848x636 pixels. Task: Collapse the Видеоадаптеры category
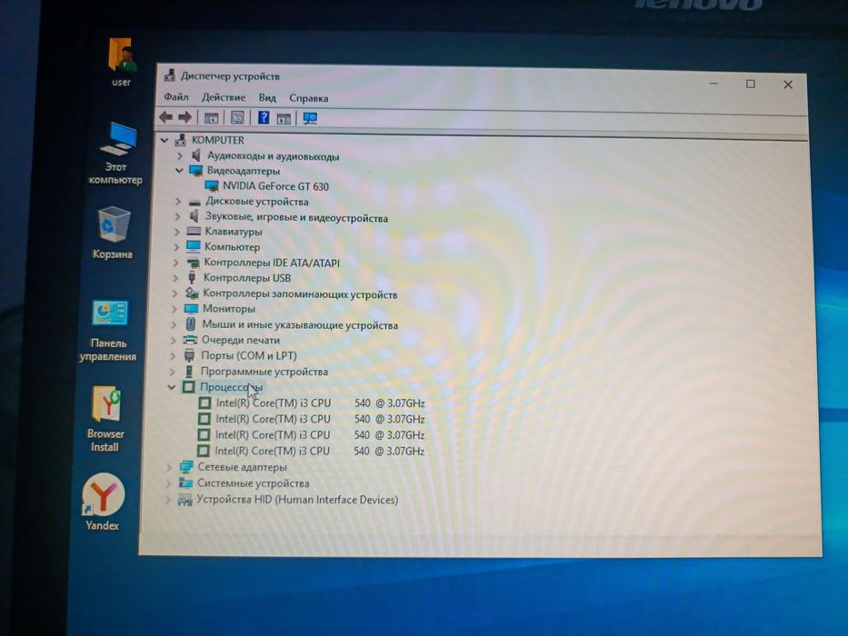[179, 171]
